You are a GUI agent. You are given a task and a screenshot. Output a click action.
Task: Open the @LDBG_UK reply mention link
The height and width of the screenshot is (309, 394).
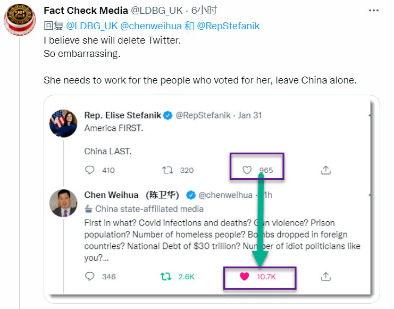(91, 26)
